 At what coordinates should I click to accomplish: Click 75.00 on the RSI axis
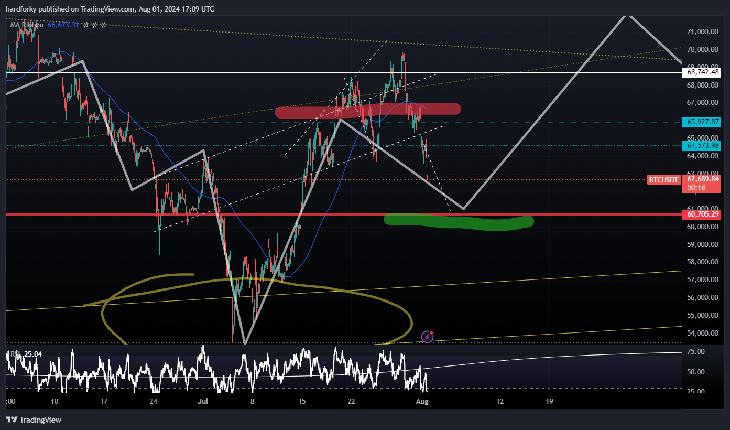tap(697, 351)
